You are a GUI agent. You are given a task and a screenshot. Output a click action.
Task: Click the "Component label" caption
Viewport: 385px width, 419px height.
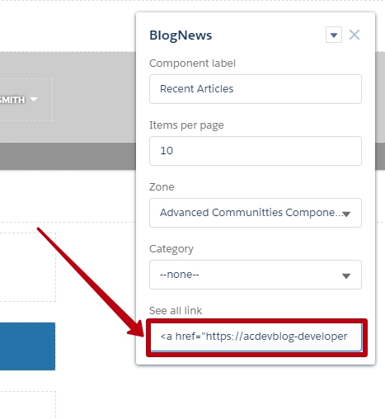[x=192, y=64]
